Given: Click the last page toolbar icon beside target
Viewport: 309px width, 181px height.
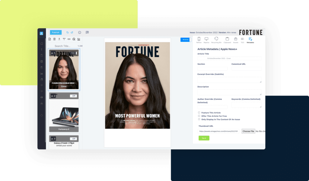Looking at the screenshot, I should click(79, 39).
